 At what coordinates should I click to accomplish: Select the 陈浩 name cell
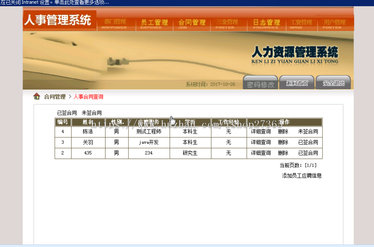88,132
